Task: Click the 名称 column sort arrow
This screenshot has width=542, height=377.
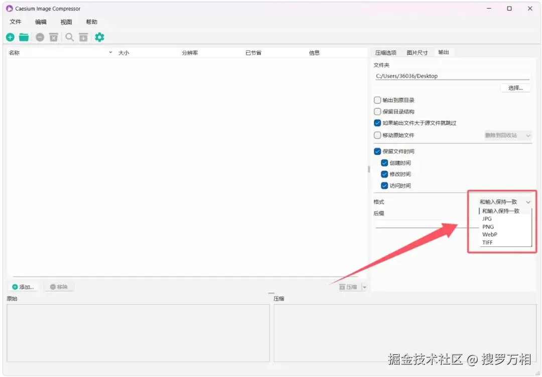Action: coord(110,52)
